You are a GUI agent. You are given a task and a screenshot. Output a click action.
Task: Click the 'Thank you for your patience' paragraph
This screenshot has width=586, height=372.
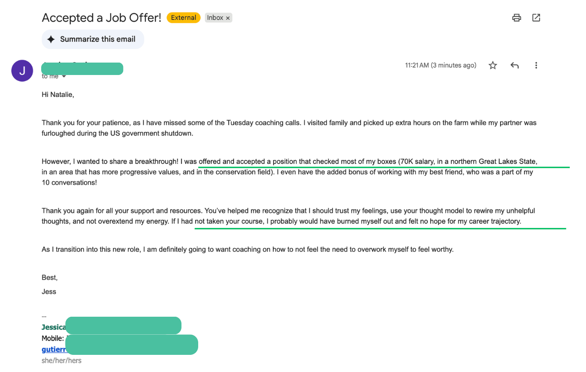pos(289,128)
